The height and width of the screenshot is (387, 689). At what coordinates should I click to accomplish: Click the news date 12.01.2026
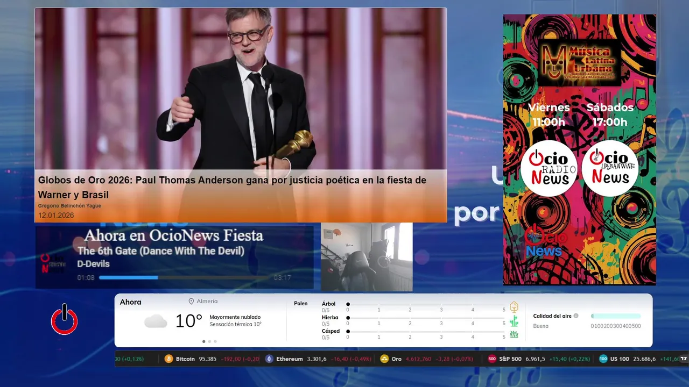click(x=56, y=216)
